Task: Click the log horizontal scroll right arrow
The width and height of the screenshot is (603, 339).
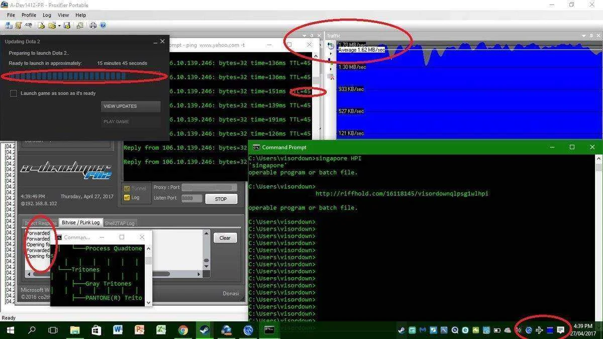Action: tap(199, 274)
